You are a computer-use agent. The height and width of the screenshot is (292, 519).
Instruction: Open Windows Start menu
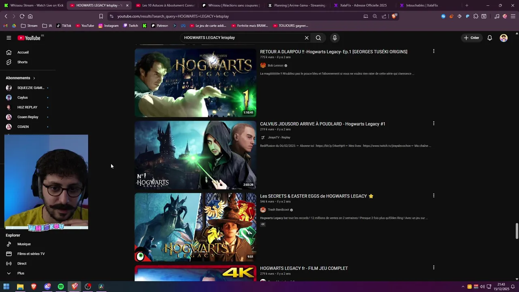click(x=6, y=287)
